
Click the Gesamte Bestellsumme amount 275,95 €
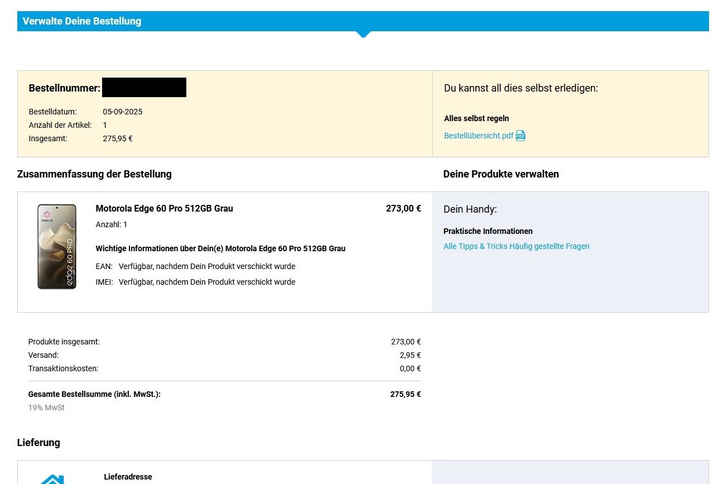[x=406, y=394]
